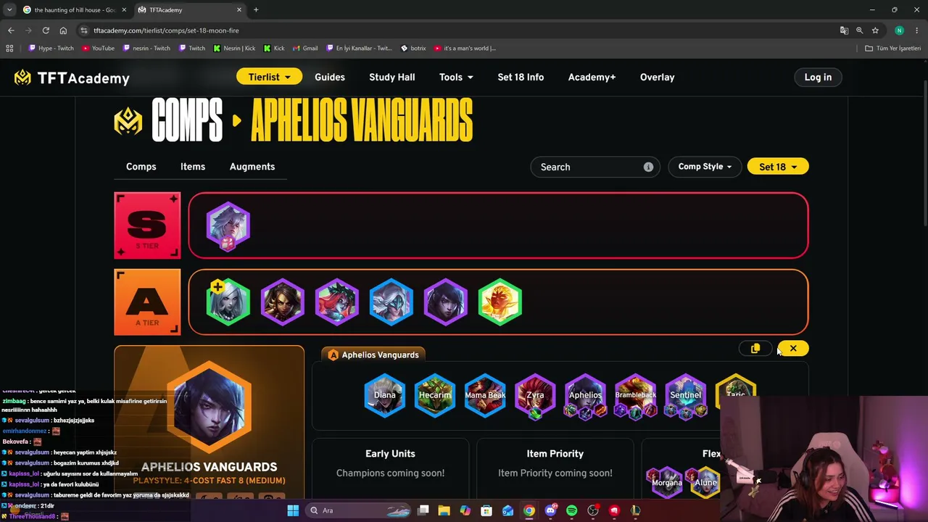Switch to the haunting of hill house tab

click(74, 10)
